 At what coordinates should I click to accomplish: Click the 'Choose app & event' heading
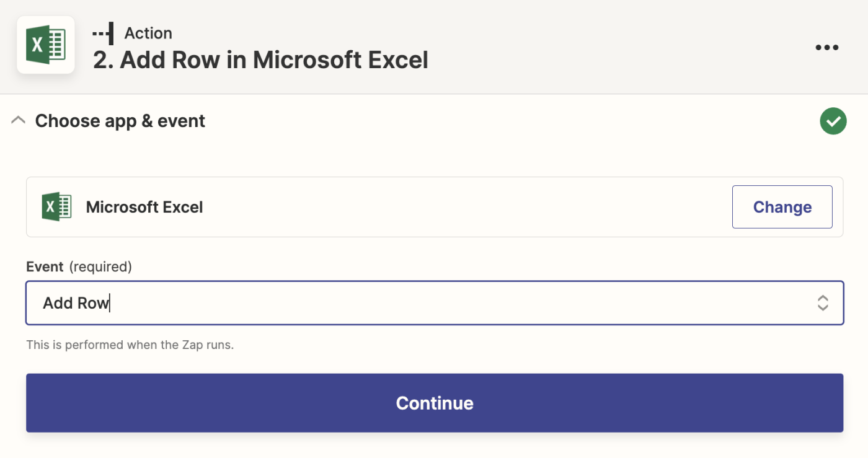pyautogui.click(x=120, y=121)
